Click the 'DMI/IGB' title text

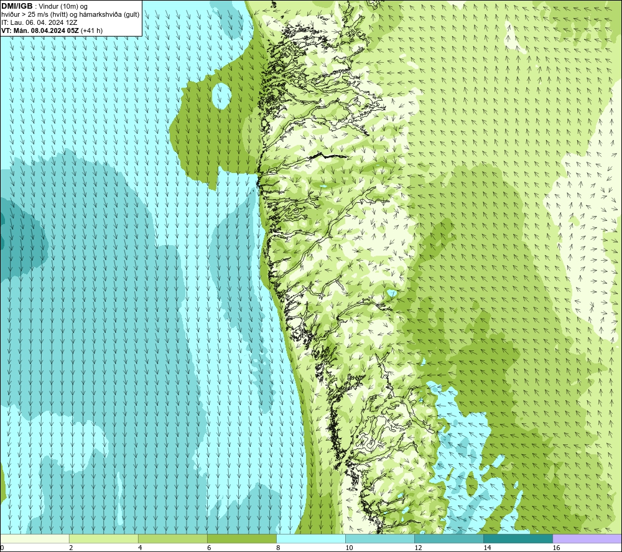[x=17, y=6]
